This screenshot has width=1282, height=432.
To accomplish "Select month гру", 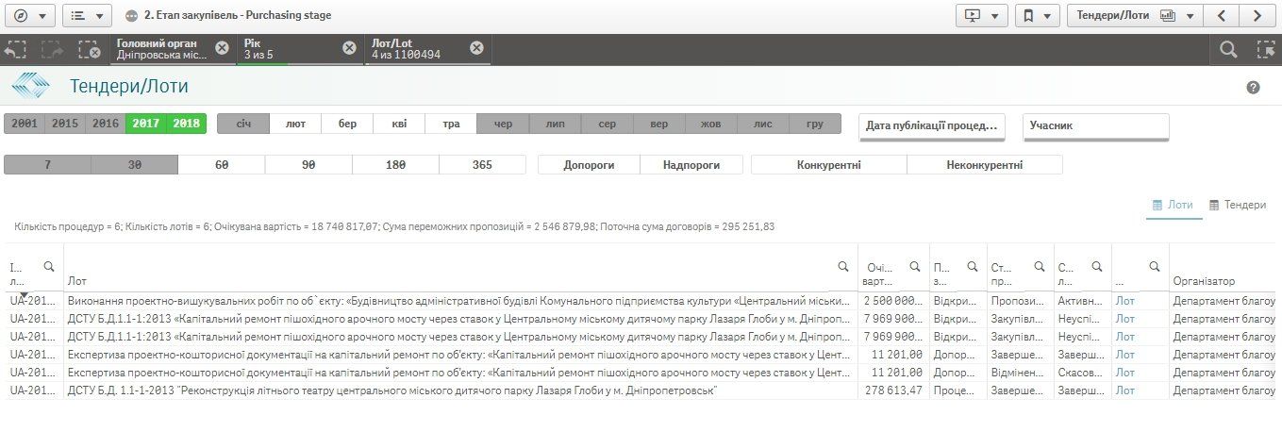I will 814,124.
